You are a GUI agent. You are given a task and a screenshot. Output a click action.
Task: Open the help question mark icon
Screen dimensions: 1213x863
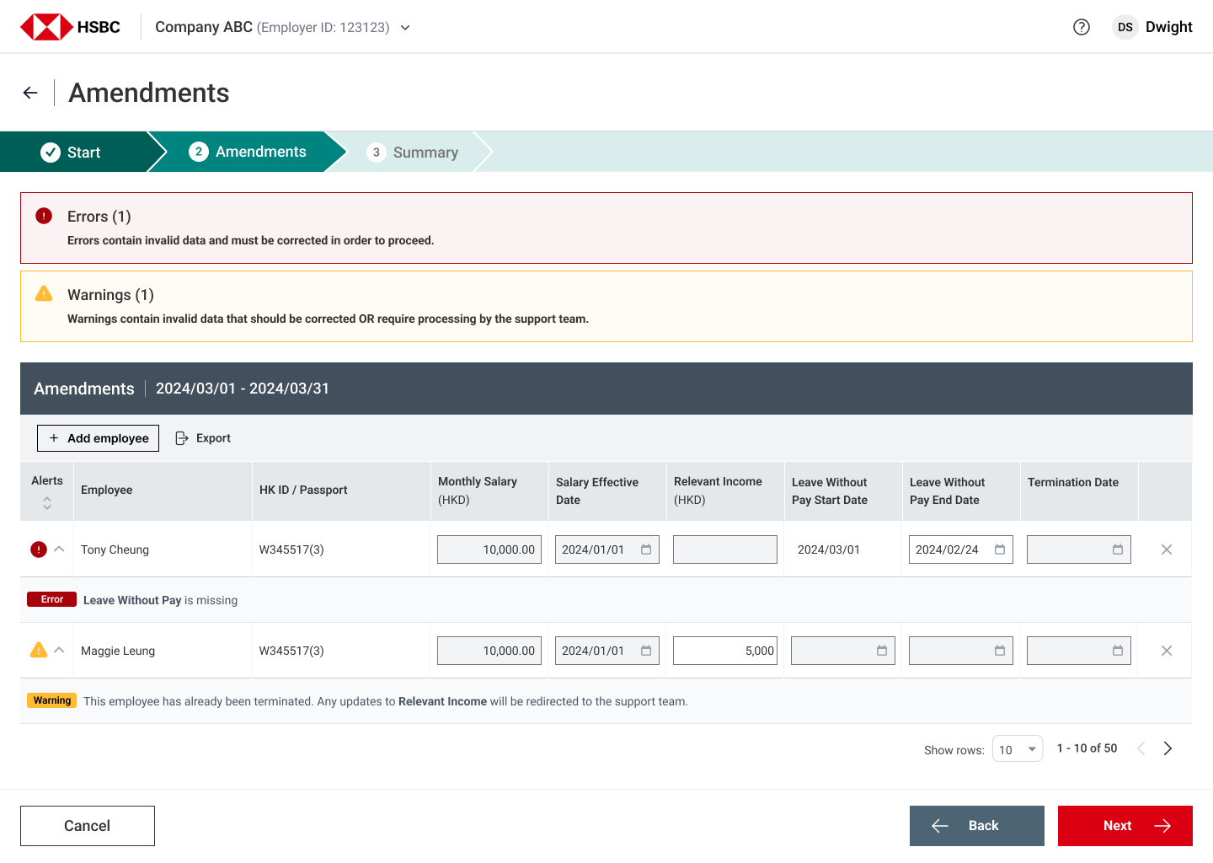pos(1082,27)
